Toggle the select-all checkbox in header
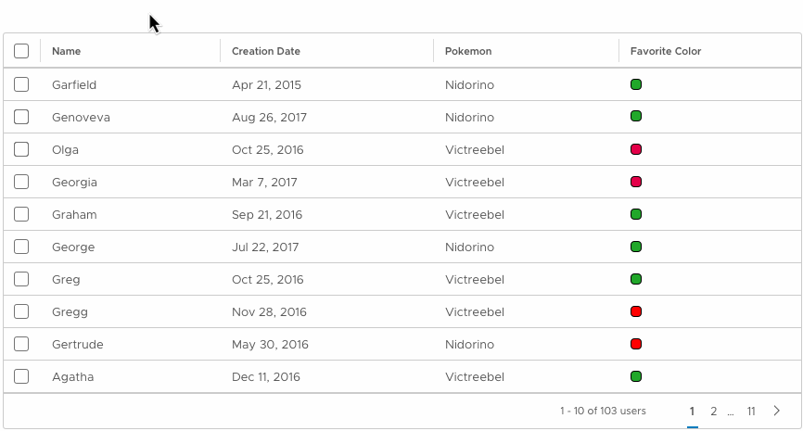The image size is (803, 431). point(21,51)
